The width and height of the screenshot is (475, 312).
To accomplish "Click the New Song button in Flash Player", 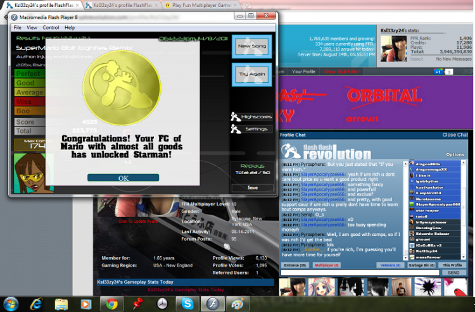I will pyautogui.click(x=251, y=46).
